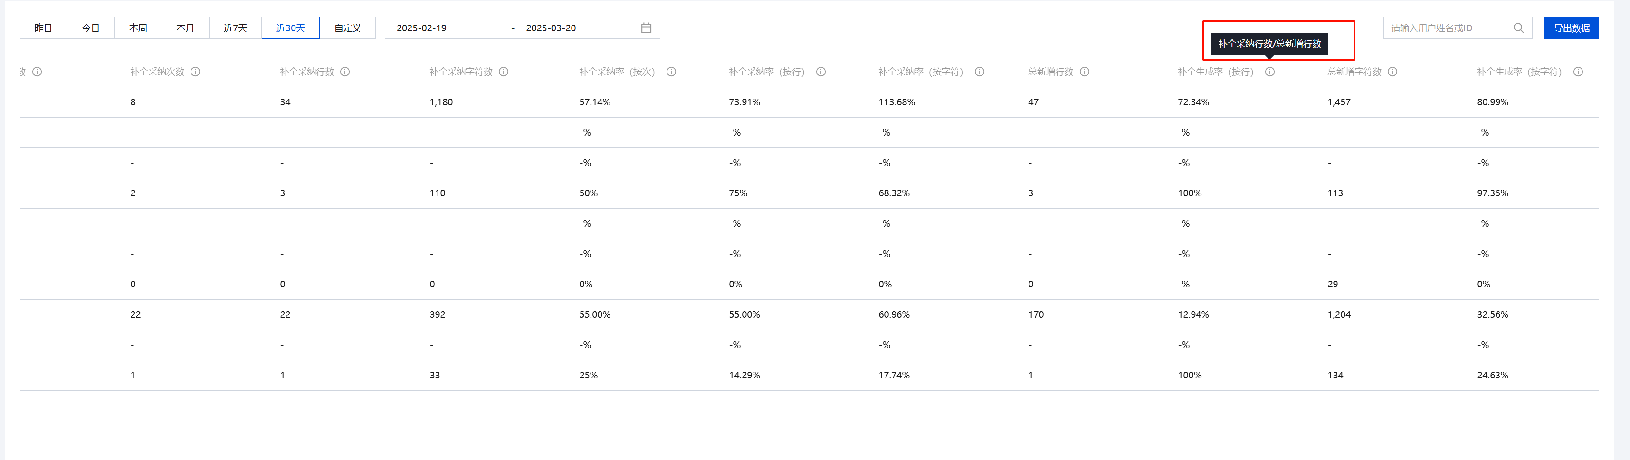The height and width of the screenshot is (460, 1630).
Task: Click the 导出数据 export button
Action: click(1571, 28)
